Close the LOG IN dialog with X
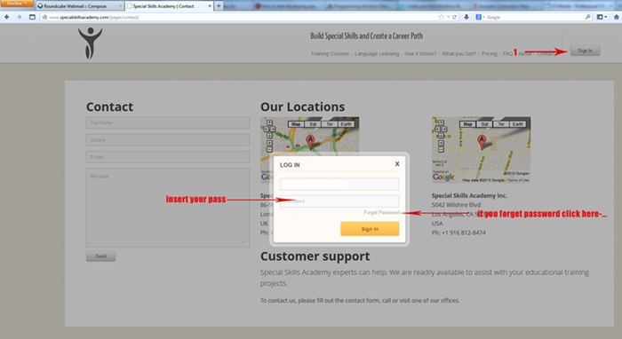The image size is (622, 339). (397, 163)
